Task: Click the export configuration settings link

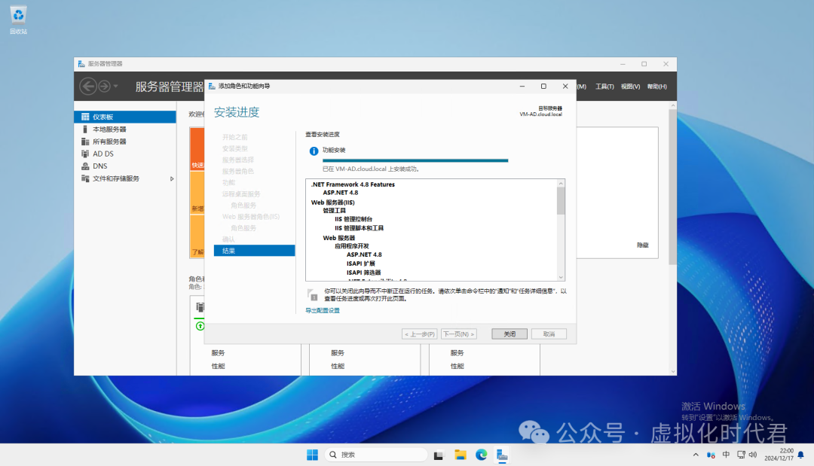Action: (x=323, y=310)
